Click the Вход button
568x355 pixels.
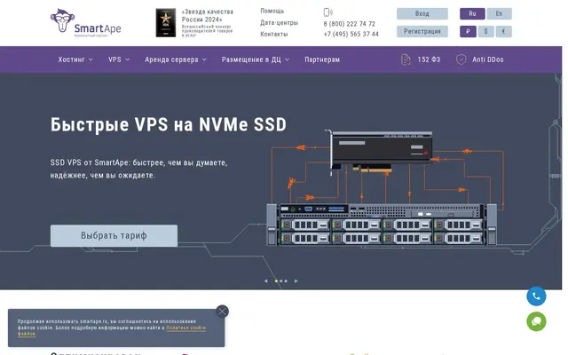pos(422,14)
